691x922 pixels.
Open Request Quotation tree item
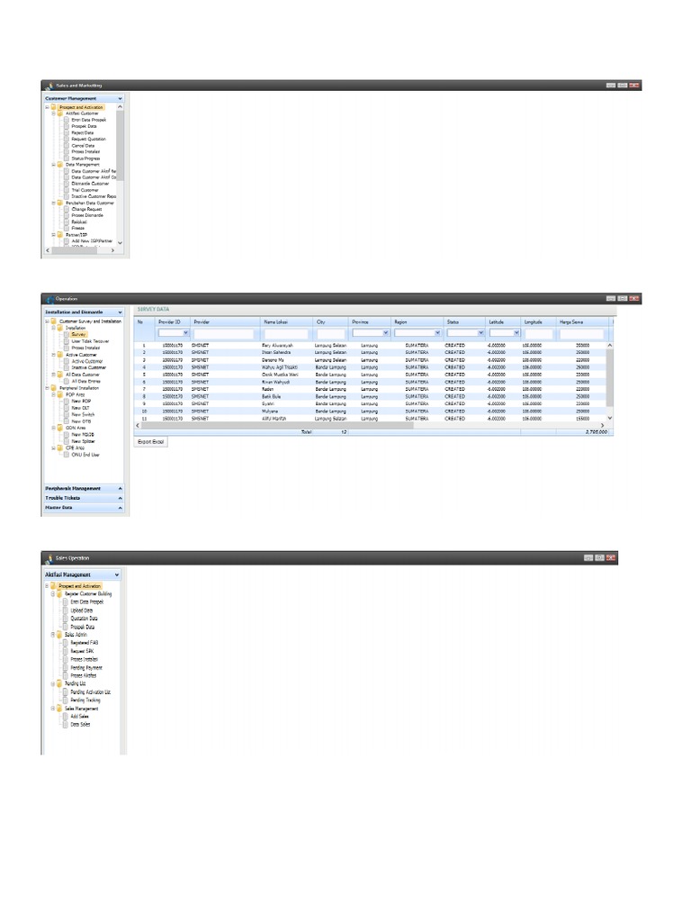(88, 139)
